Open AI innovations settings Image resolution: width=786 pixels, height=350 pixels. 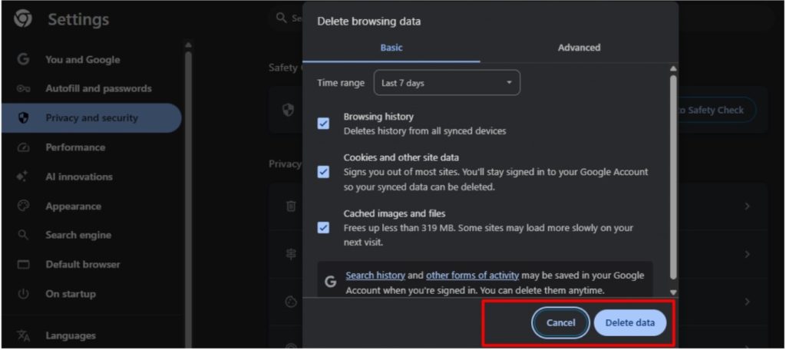pos(92,177)
